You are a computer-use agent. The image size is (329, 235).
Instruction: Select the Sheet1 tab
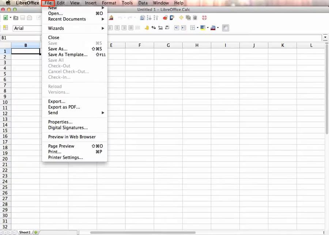click(x=25, y=232)
